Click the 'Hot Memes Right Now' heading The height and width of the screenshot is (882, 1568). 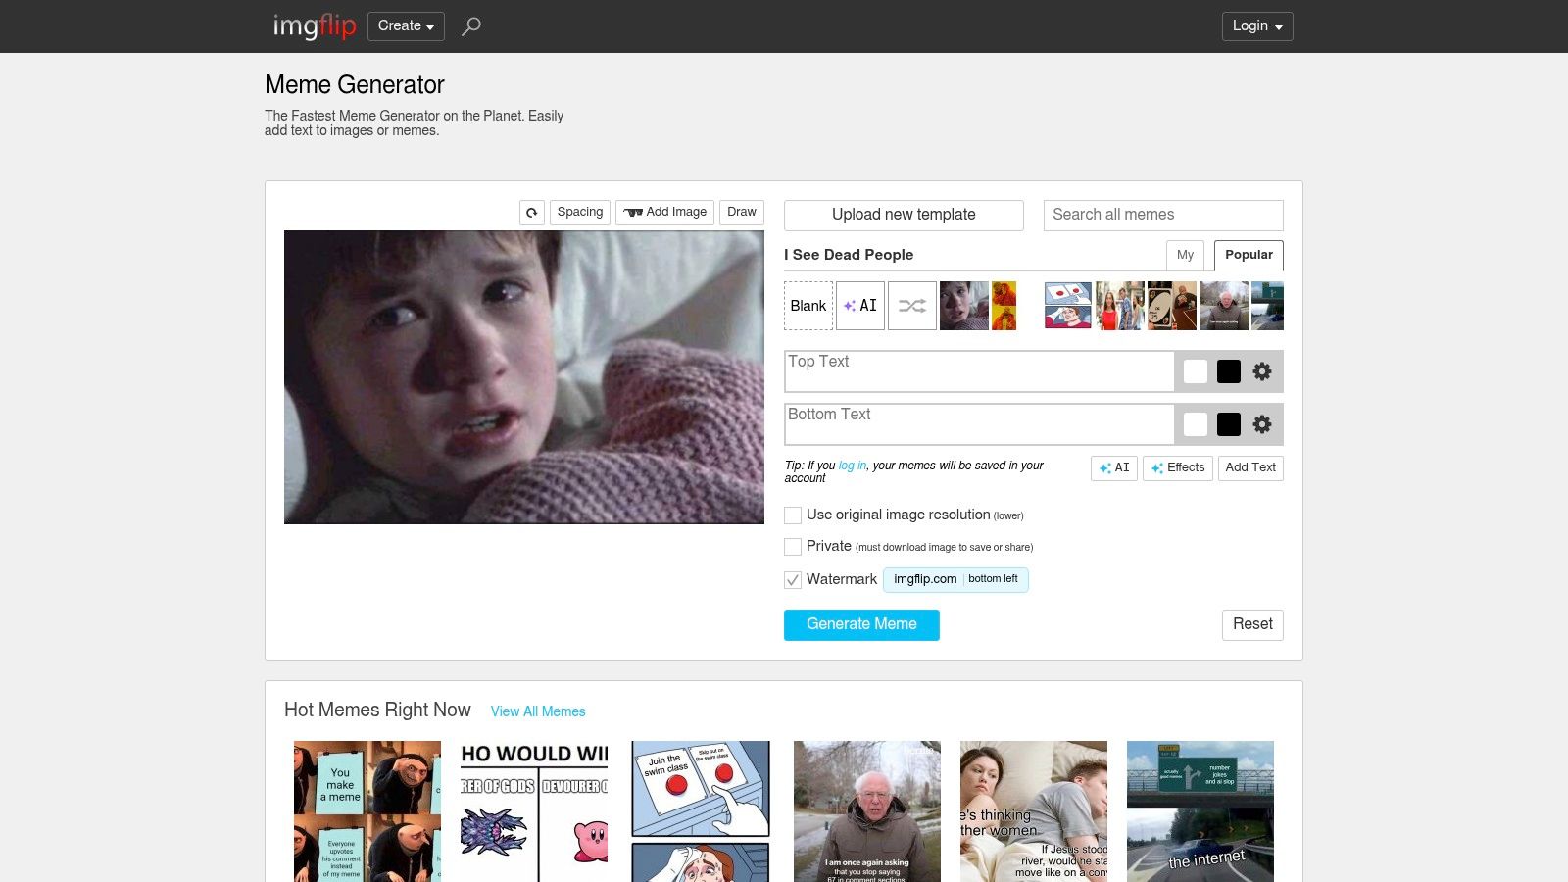pos(377,710)
